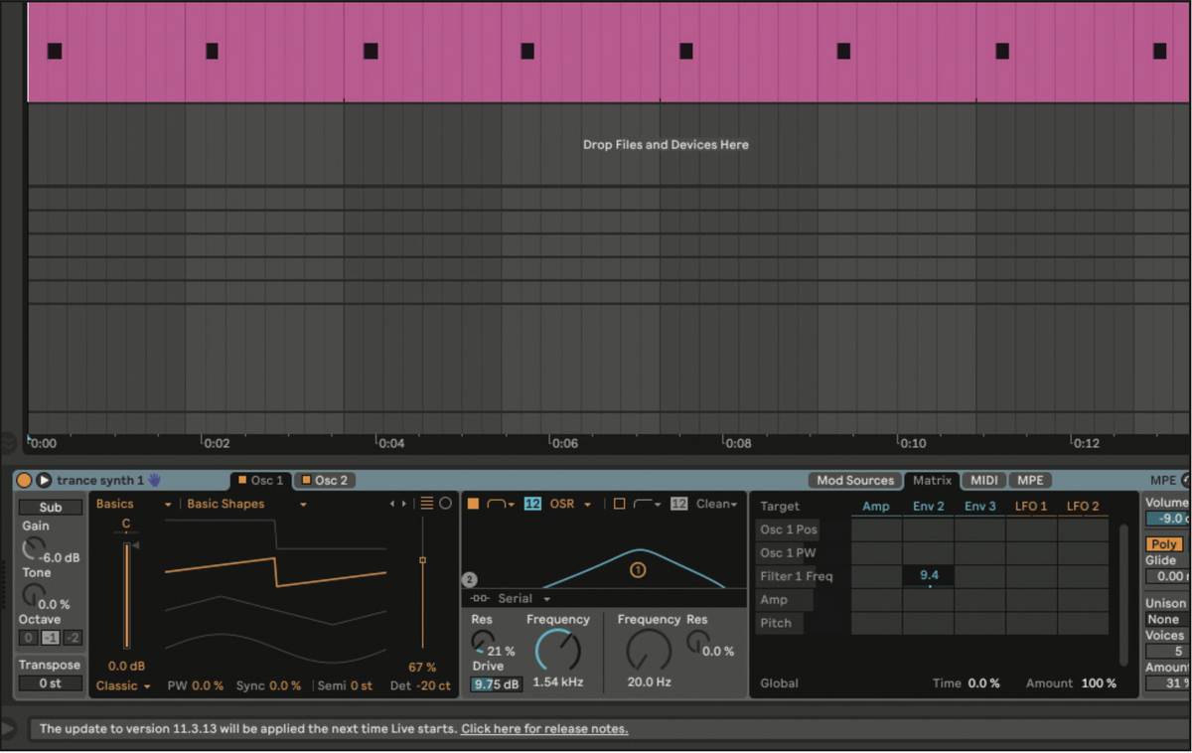Screen dimensions: 1192x753
Task: Click the Det -20 ct value
Action: click(433, 685)
